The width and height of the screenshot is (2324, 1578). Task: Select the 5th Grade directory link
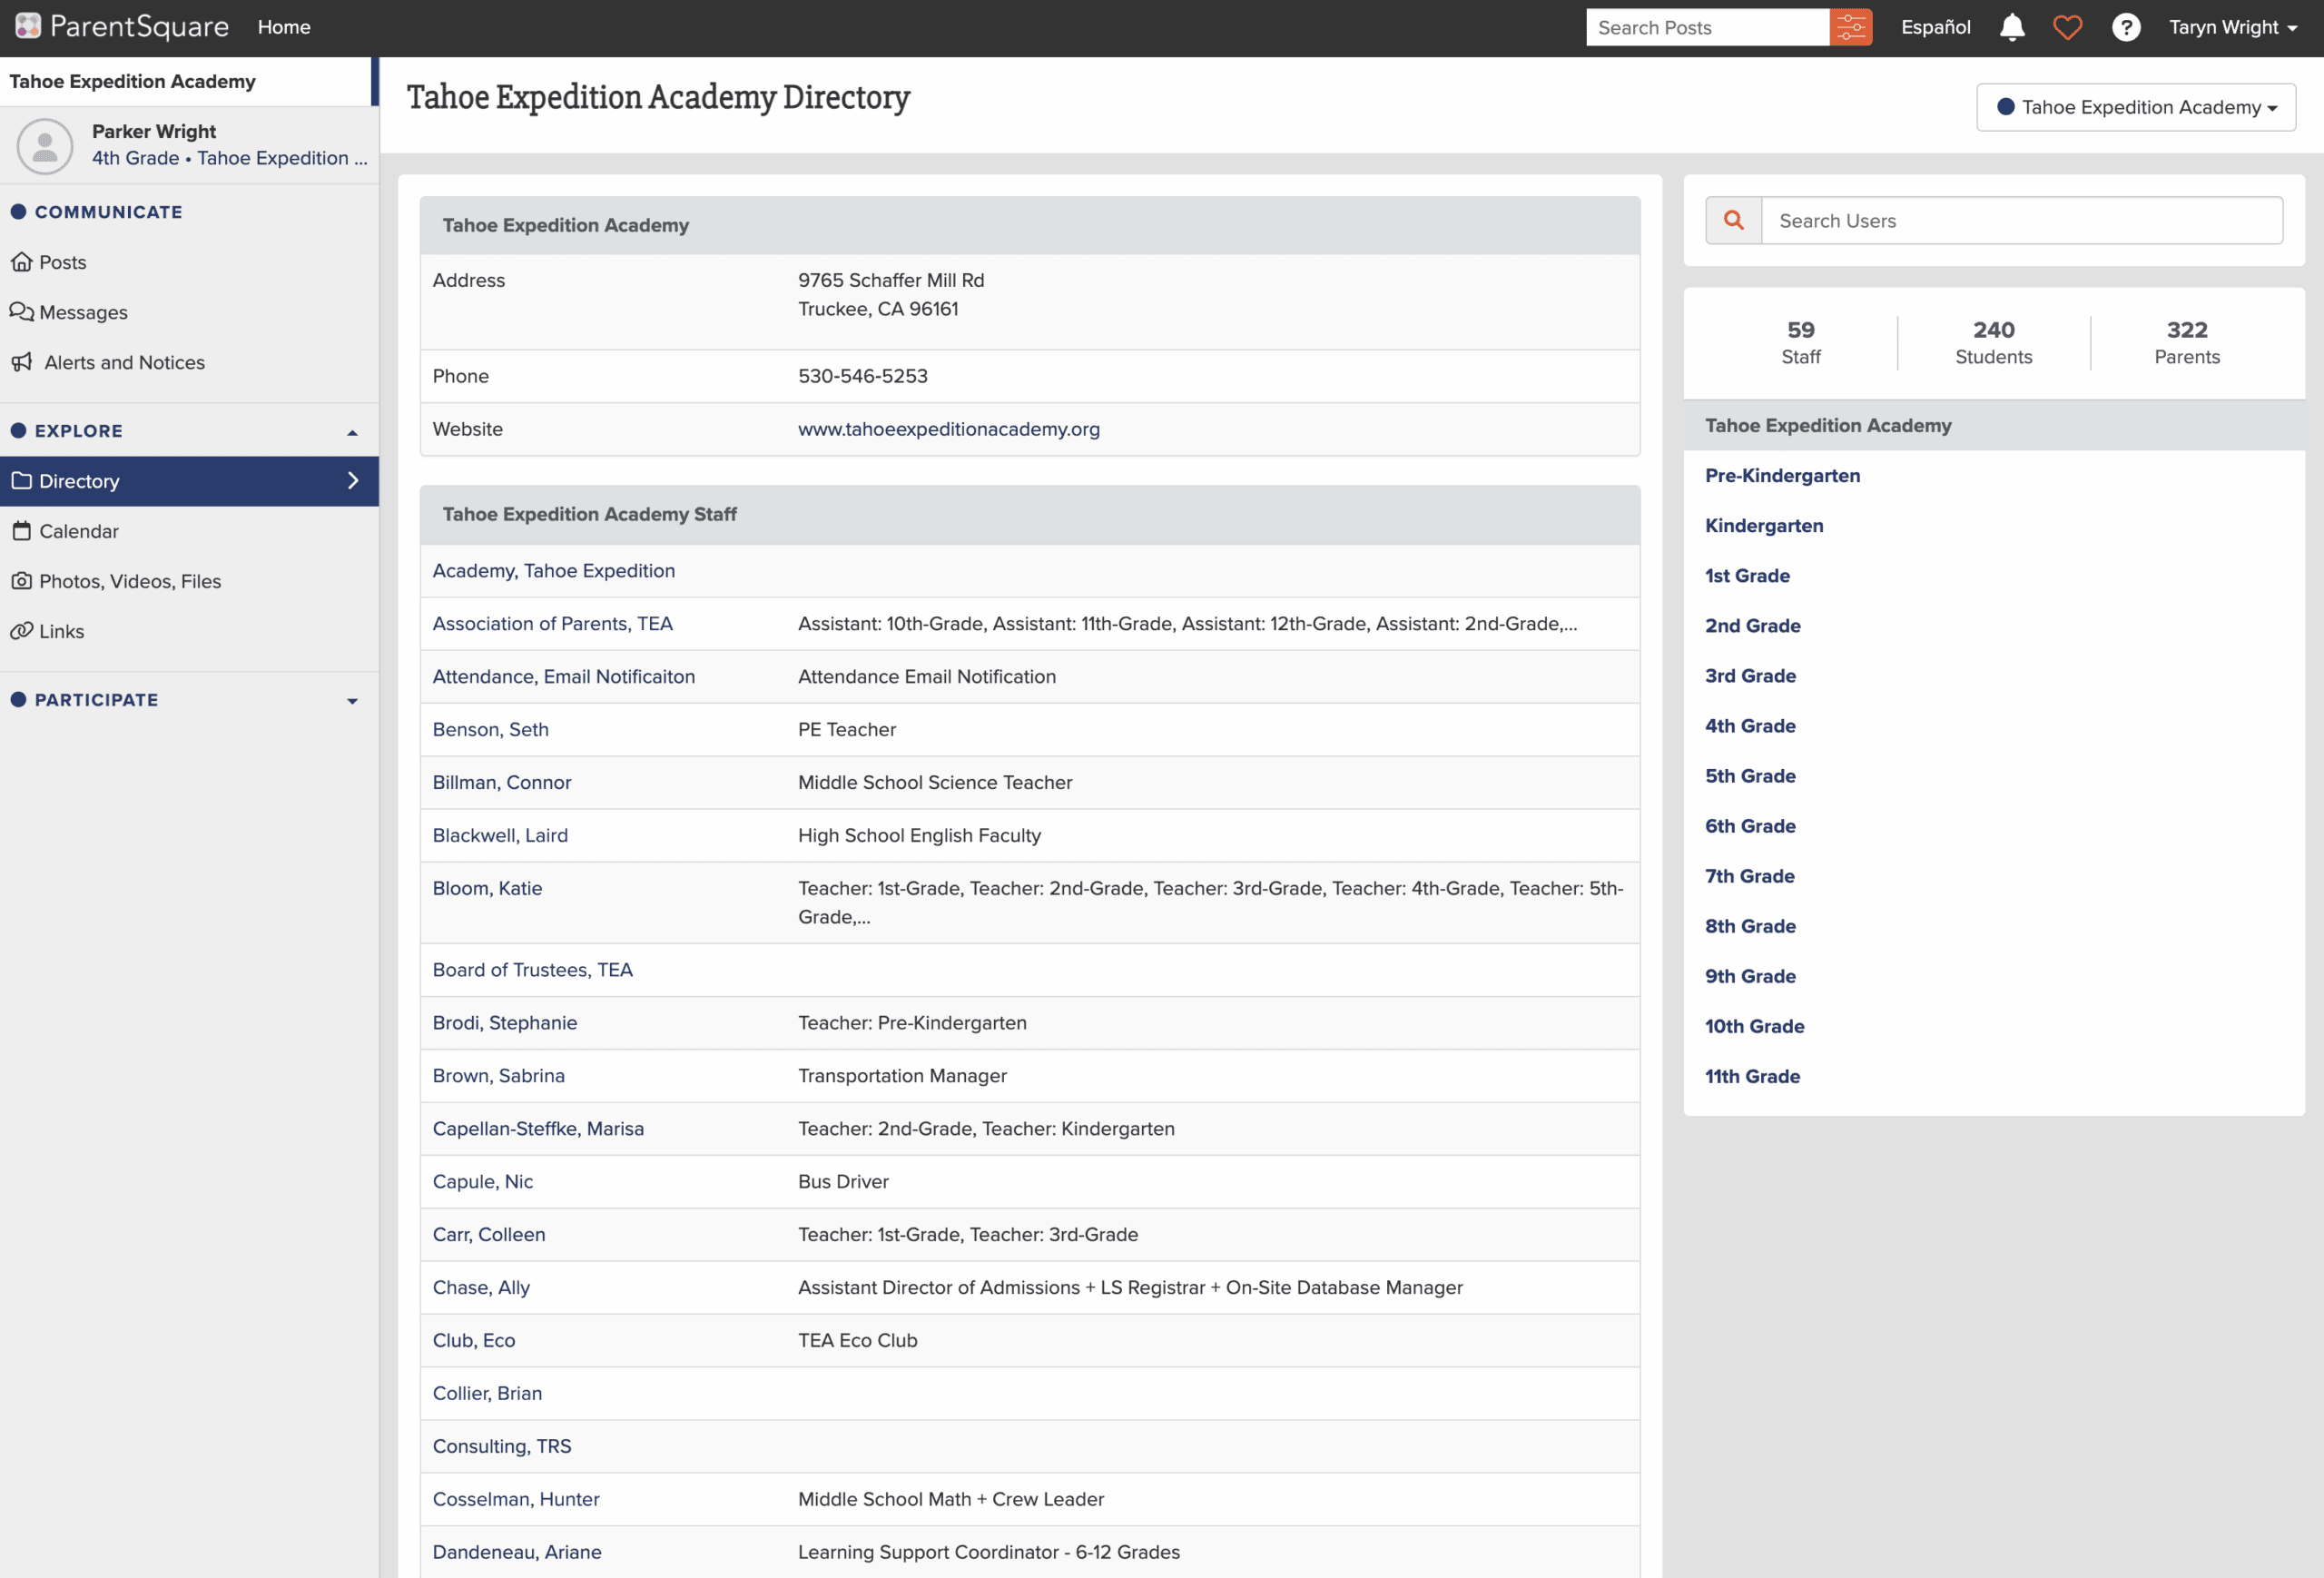click(x=1750, y=776)
